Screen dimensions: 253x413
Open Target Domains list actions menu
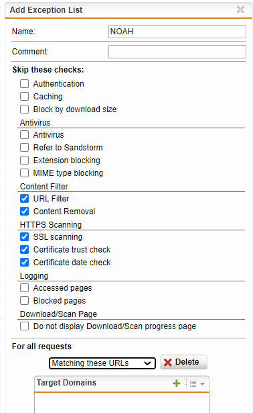(197, 383)
